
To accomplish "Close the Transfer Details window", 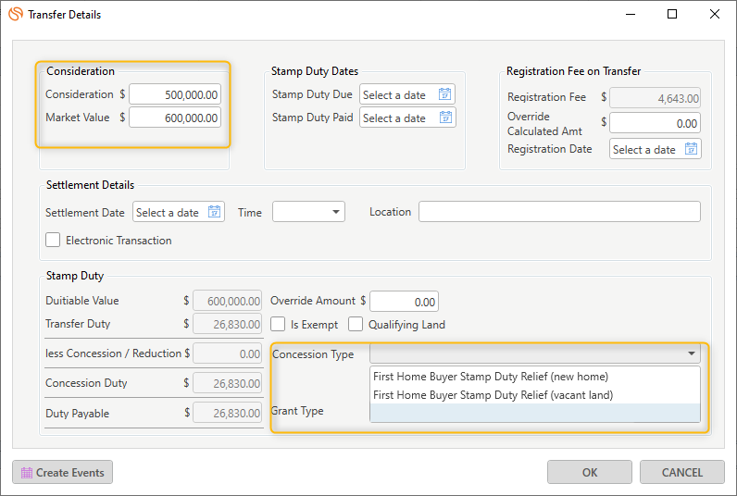I will 715,14.
